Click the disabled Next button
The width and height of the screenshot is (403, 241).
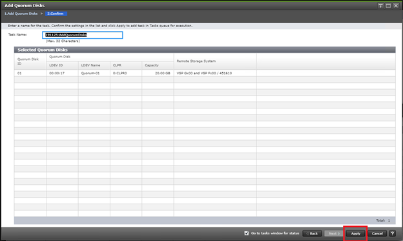334,233
